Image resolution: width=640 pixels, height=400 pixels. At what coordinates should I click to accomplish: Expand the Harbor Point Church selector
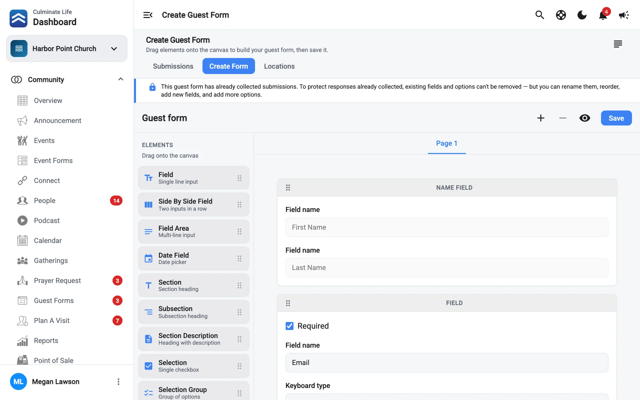(67, 49)
